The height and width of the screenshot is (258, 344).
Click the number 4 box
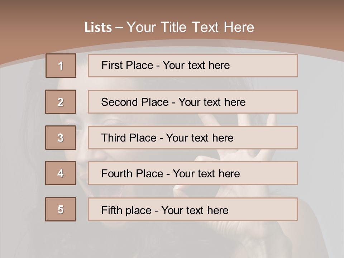pyautogui.click(x=61, y=173)
